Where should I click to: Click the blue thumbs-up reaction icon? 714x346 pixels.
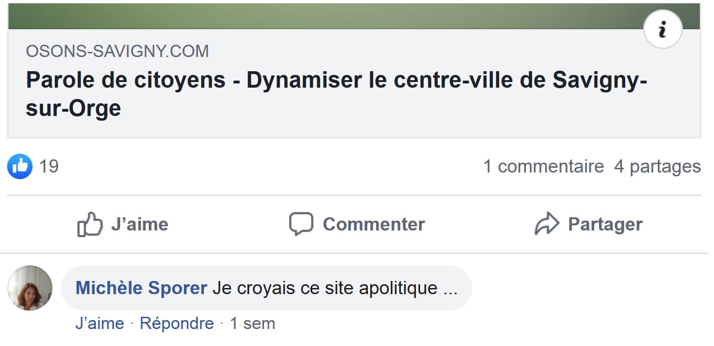(20, 166)
